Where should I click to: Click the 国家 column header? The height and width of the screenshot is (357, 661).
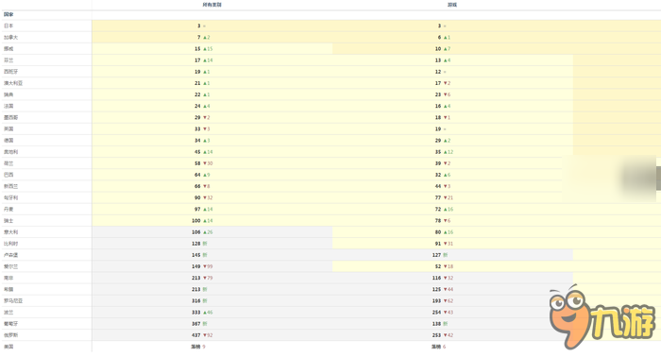8,15
